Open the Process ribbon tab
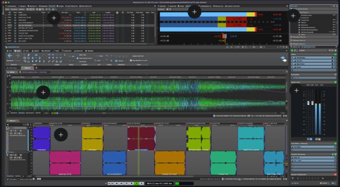The image size is (340, 187). click(x=46, y=51)
